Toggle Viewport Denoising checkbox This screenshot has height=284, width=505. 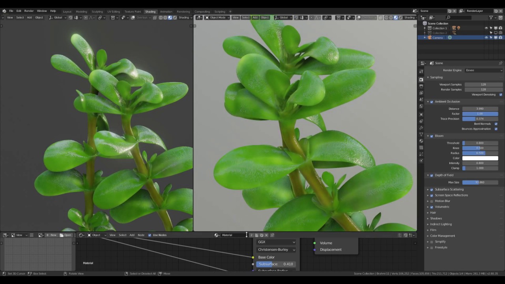click(x=501, y=95)
